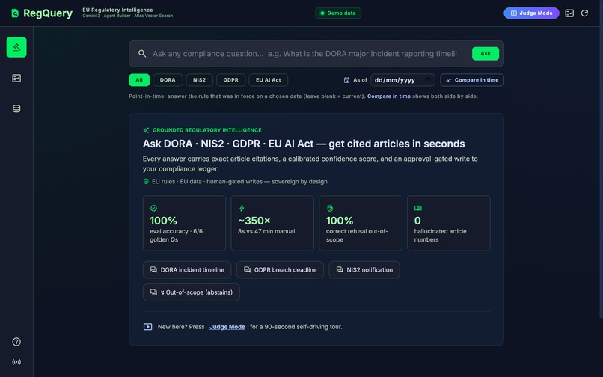The image size is (603, 377).
Task: Select the EU AI Act filter chip
Action: 269,80
